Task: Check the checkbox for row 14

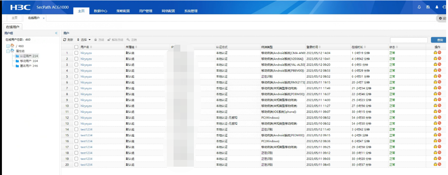Action: (x=76, y=129)
